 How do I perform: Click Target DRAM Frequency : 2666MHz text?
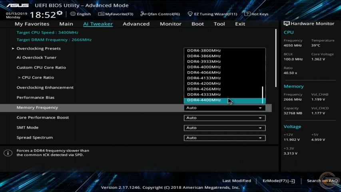pos(54,40)
